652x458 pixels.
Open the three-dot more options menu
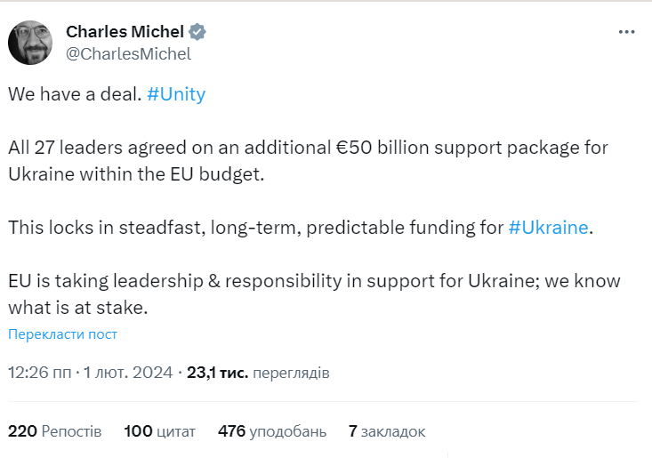[x=626, y=32]
